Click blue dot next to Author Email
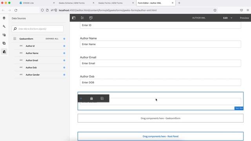Screen dimensions: 251x141 click(x=64, y=60)
